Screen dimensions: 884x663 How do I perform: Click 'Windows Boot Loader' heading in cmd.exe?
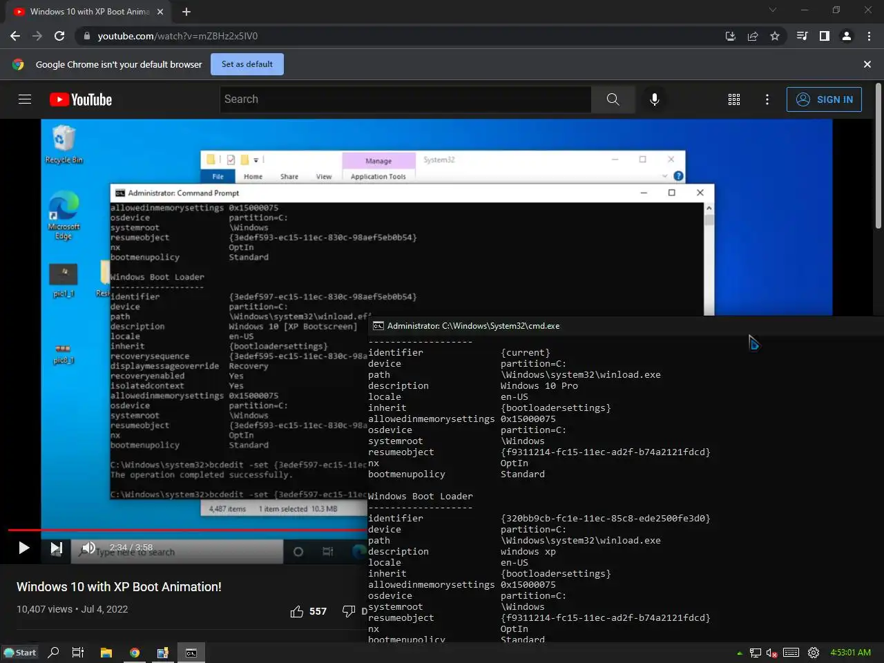coord(421,497)
